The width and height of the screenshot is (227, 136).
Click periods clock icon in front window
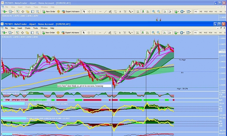(182, 33)
